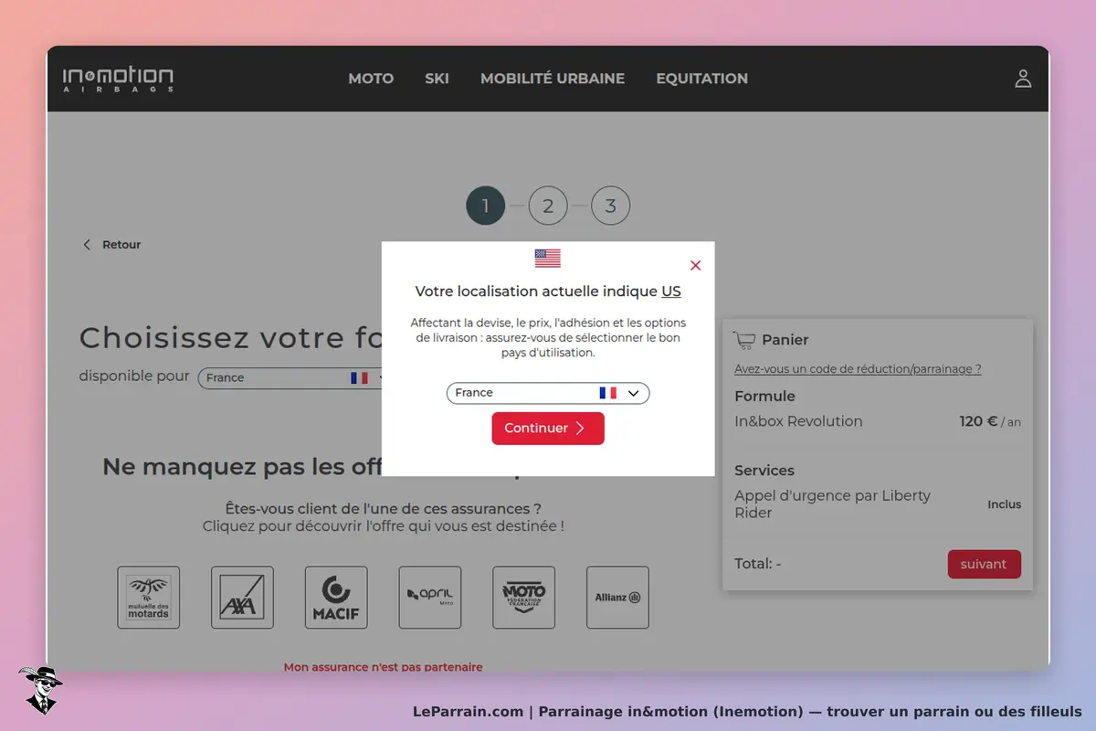Select the Mutuelle des Motards insurance logo
The height and width of the screenshot is (731, 1096).
[148, 598]
